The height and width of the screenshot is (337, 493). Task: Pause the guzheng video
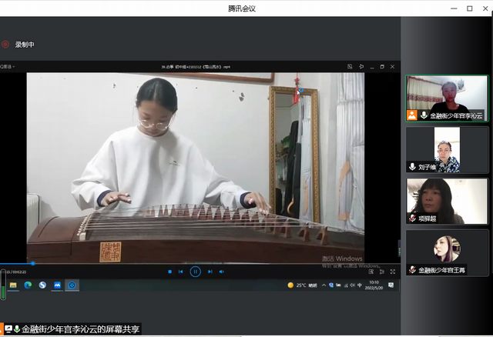(x=195, y=272)
